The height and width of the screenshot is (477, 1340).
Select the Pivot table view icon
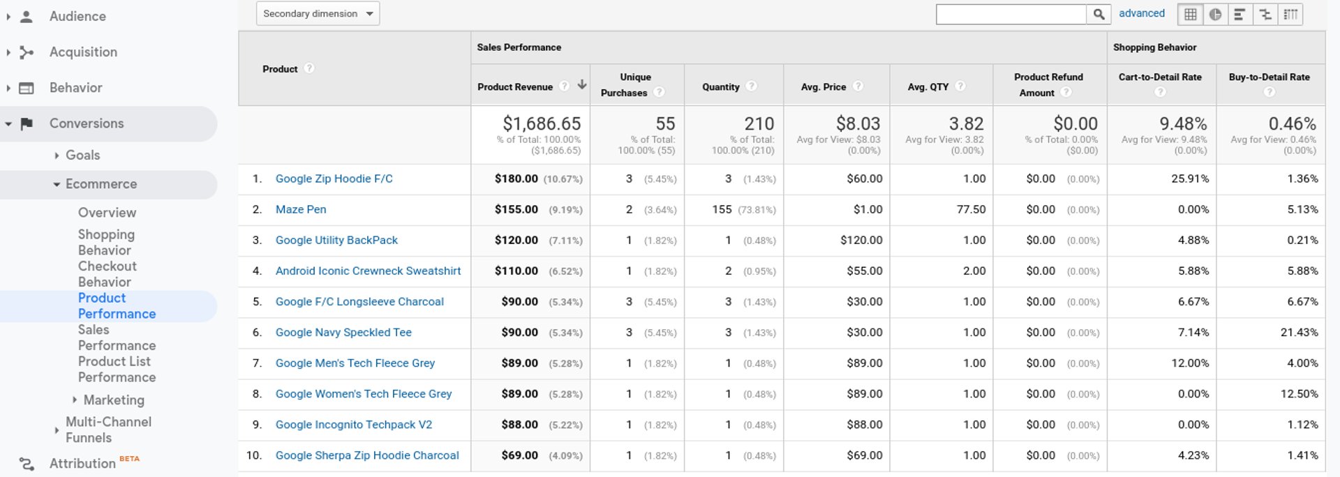[x=1291, y=14]
